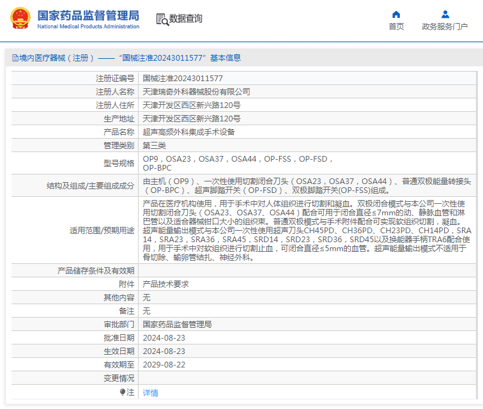
Task: Click the 2029-08-22 expiry date
Action: pos(164,365)
